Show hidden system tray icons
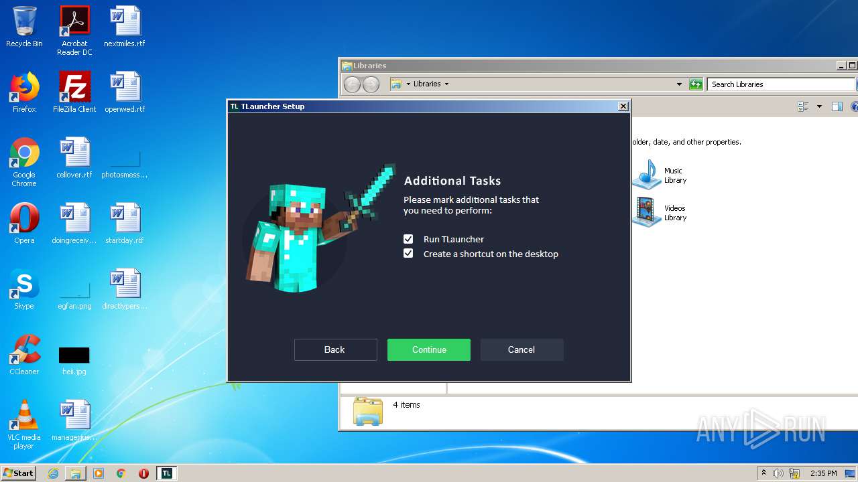The image size is (858, 482). [x=763, y=473]
